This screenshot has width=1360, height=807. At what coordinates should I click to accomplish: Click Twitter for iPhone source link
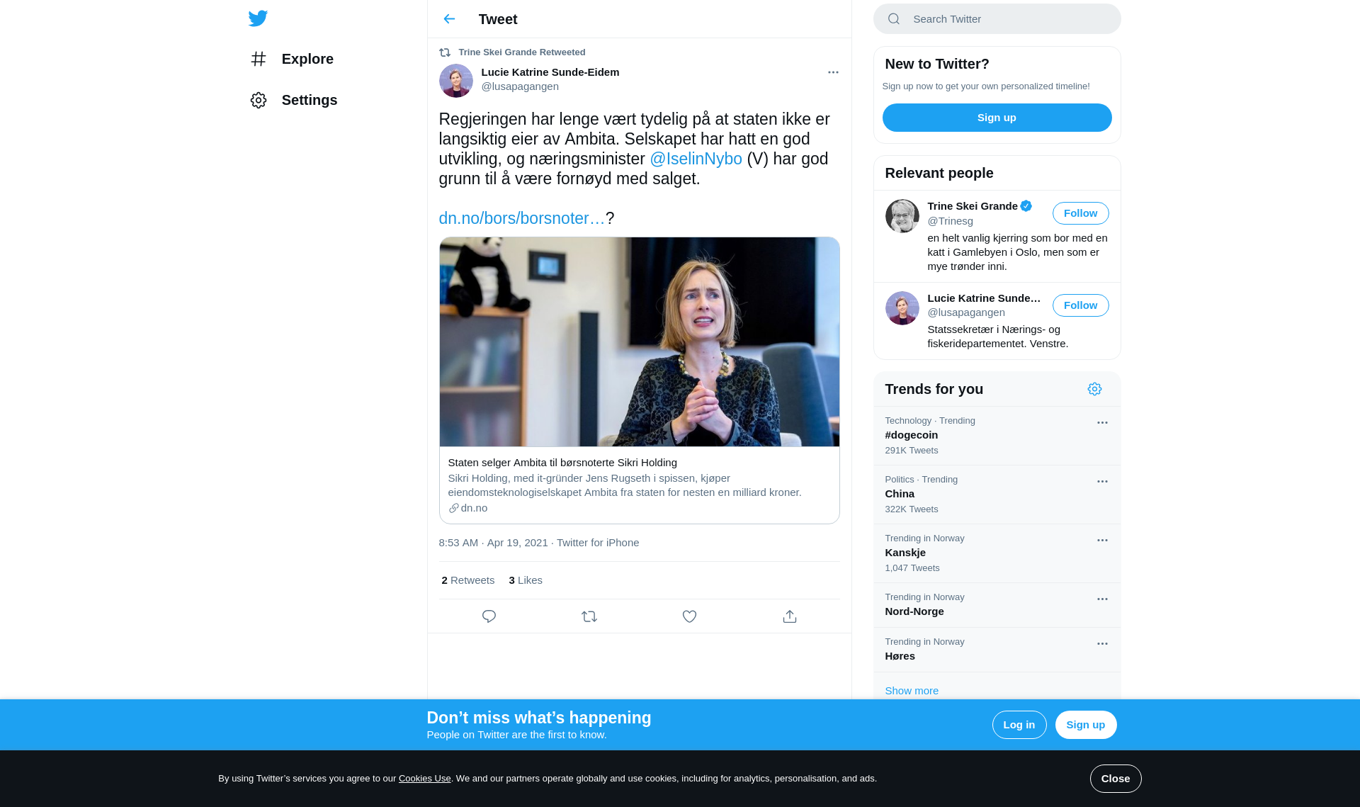598,543
